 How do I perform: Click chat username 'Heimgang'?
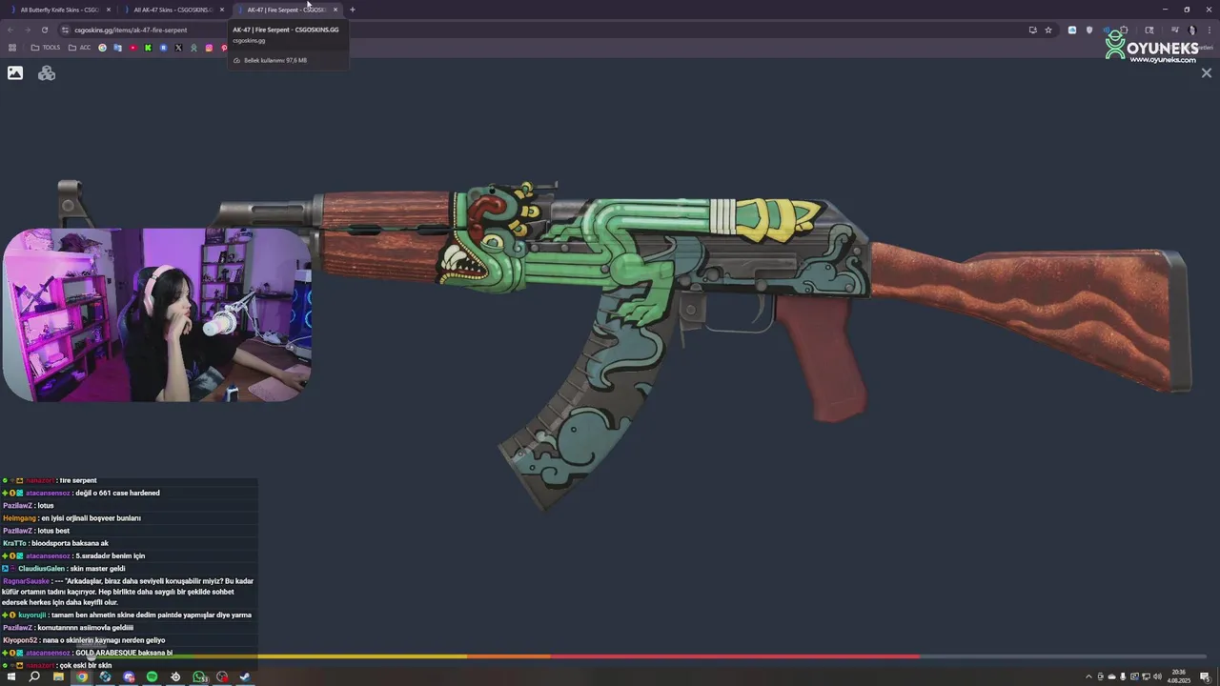pyautogui.click(x=19, y=518)
